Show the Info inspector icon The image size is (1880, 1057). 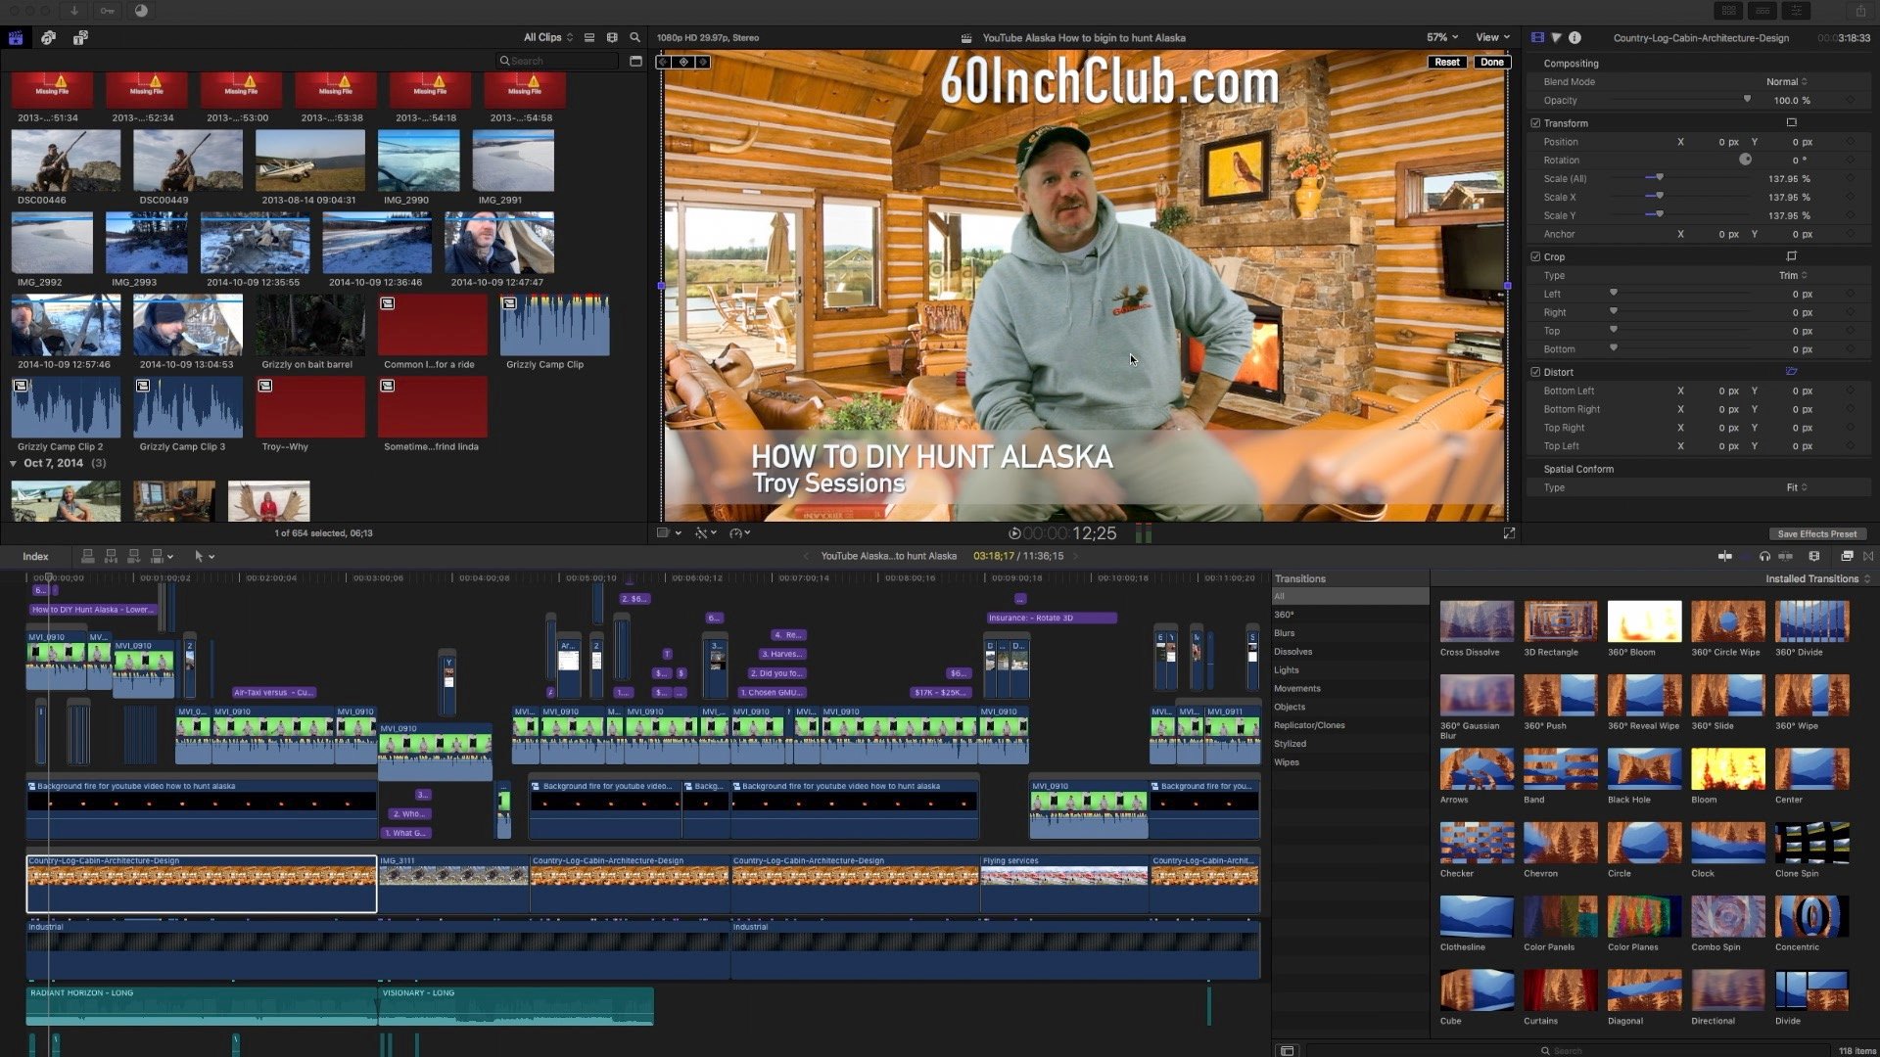coord(1574,37)
